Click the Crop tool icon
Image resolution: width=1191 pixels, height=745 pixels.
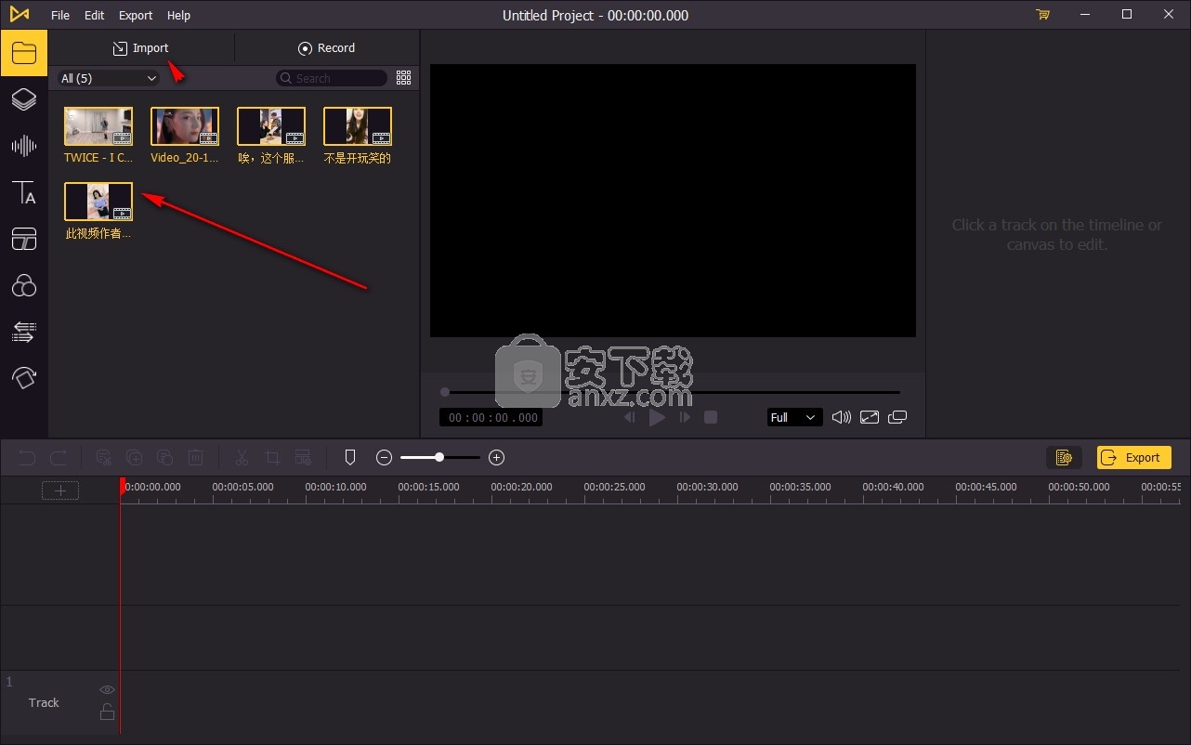(x=272, y=457)
